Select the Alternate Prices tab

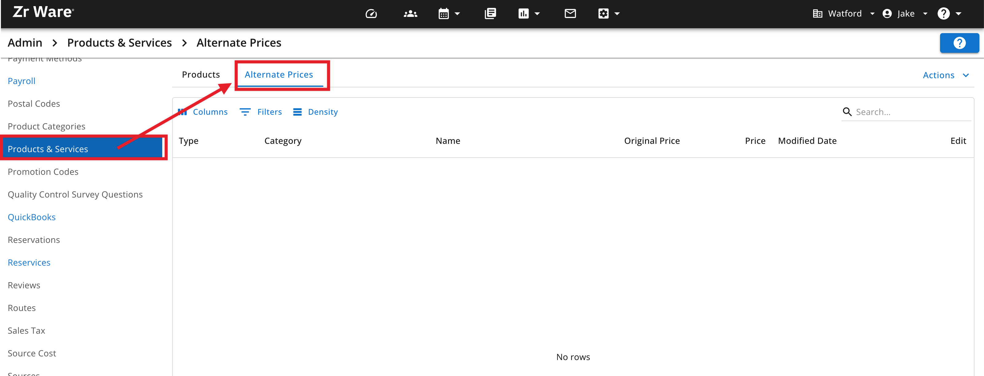pos(278,74)
